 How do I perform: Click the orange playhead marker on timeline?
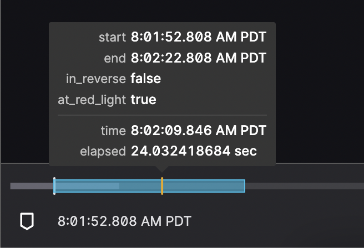click(x=161, y=185)
